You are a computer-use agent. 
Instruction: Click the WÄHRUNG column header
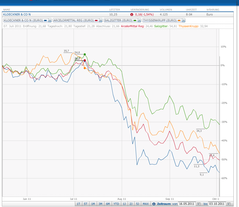click(x=213, y=10)
